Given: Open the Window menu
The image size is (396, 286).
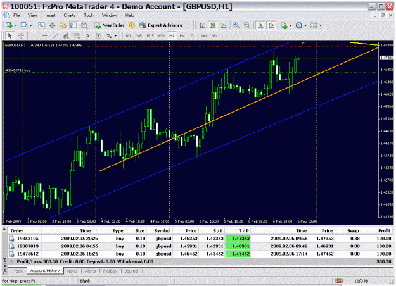Looking at the screenshot, I should point(110,15).
